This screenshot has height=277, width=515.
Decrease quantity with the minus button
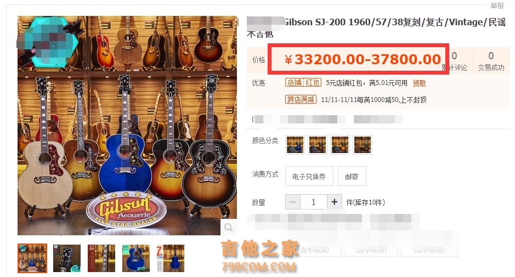pos(293,202)
